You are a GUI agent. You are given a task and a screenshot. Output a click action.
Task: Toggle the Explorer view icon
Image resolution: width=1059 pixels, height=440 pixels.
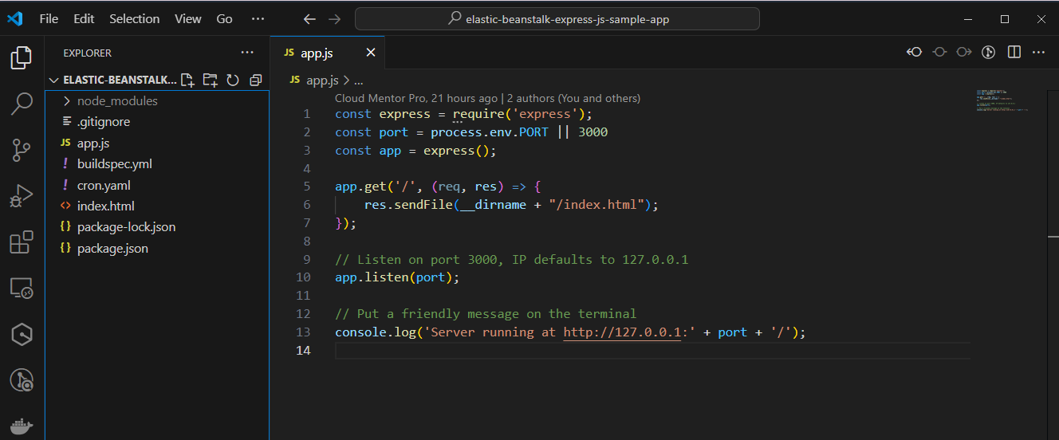click(x=22, y=57)
